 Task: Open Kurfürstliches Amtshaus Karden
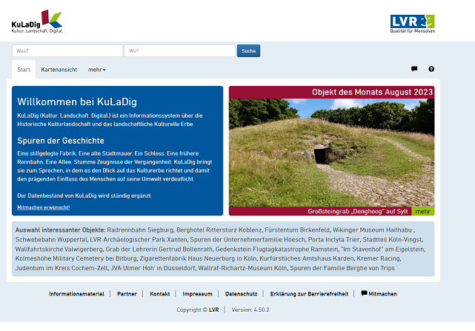coord(307,258)
